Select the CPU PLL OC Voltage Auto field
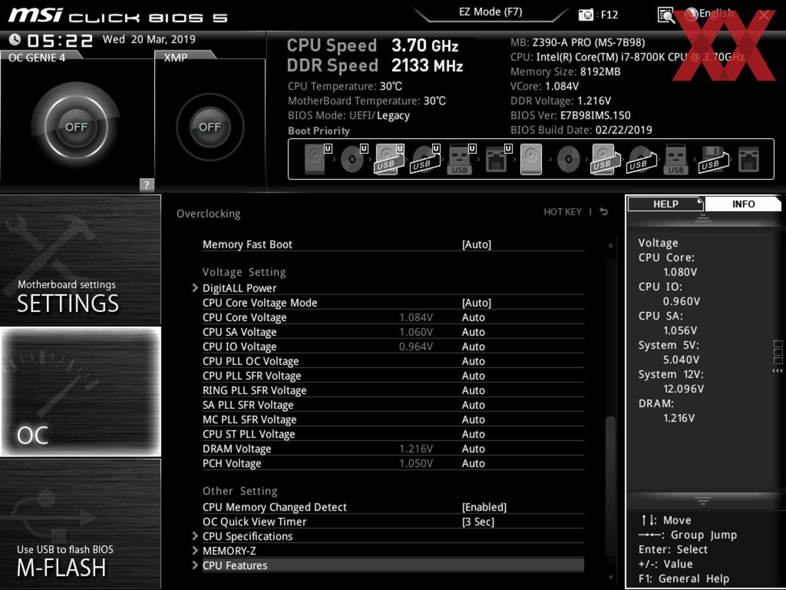This screenshot has height=590, width=786. tap(473, 361)
